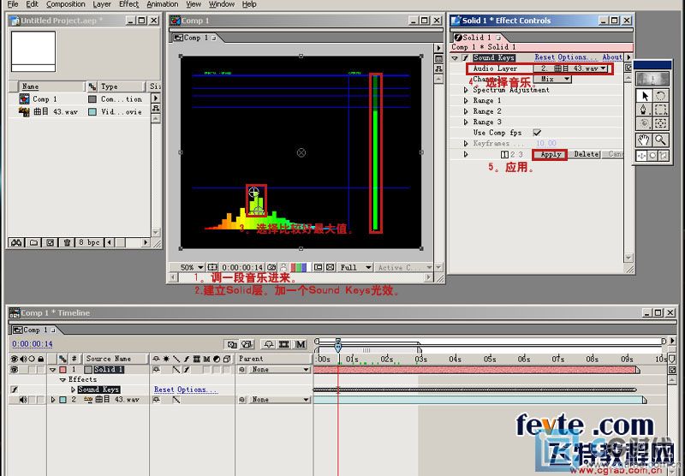The width and height of the screenshot is (685, 476).
Task: Select the Pen tool in the toolbox
Action: pyautogui.click(x=644, y=110)
